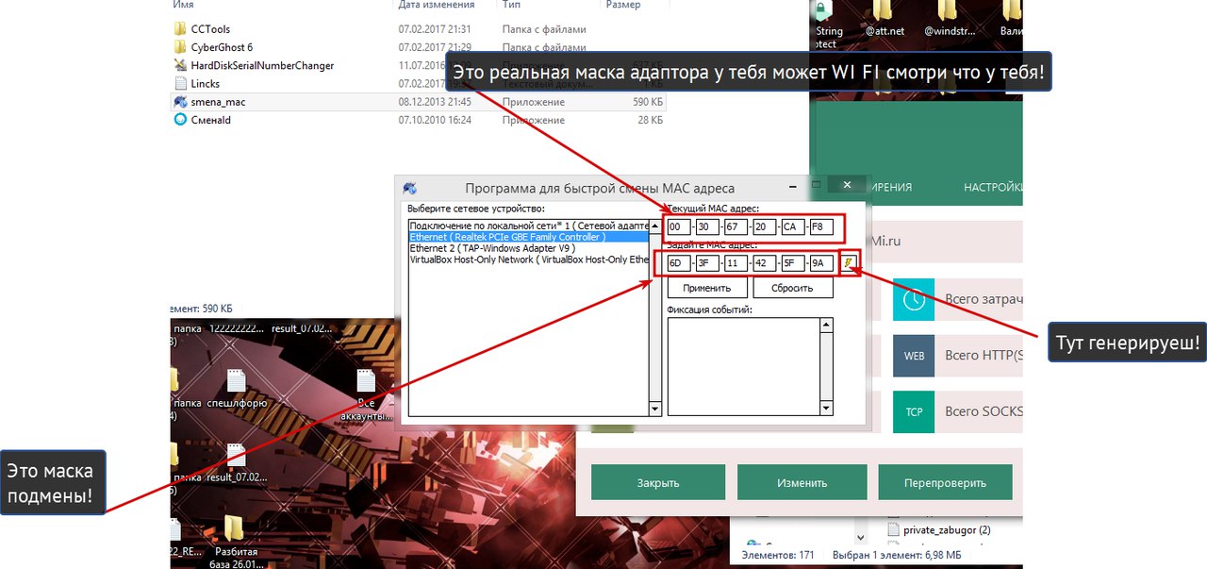This screenshot has width=1207, height=569.
Task: Click the lightning bolt MAC generate icon
Action: click(x=849, y=263)
